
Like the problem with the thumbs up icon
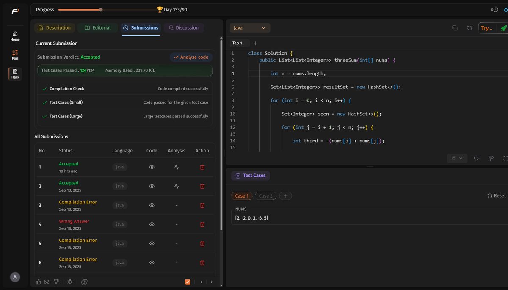(39, 282)
